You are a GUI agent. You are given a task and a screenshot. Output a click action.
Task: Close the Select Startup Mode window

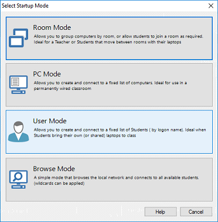(x=211, y=6)
